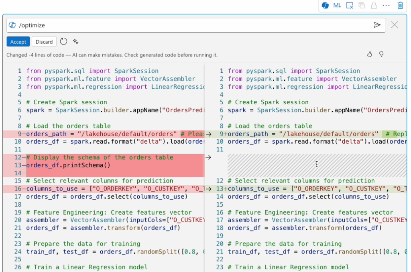The width and height of the screenshot is (411, 272).
Task: Click the diff arrow beside the deleted schema lines
Action: [x=209, y=157]
